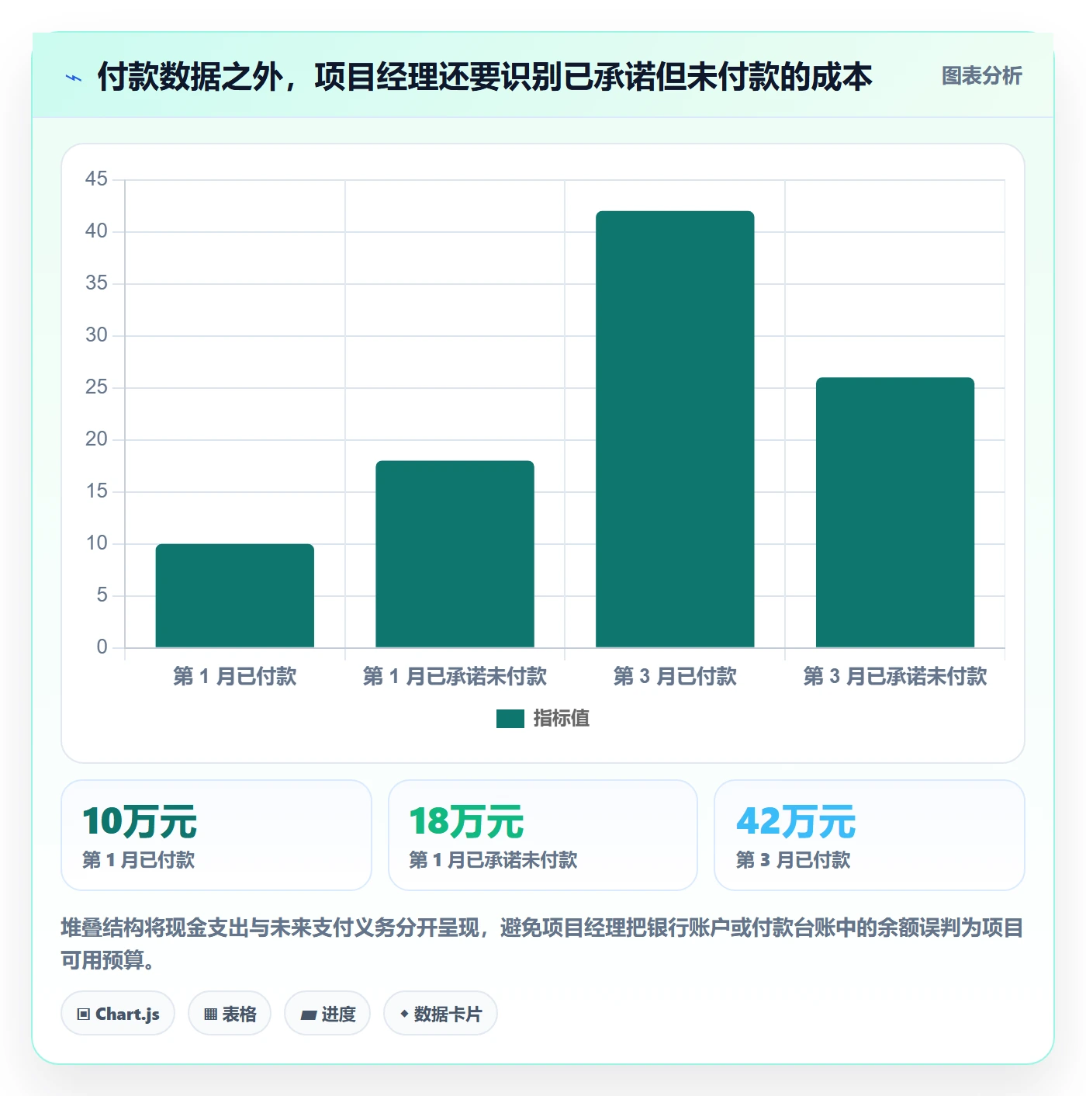The height and width of the screenshot is (1096, 1086).
Task: Click the 第 3 月已付款 chart bar
Action: point(675,429)
